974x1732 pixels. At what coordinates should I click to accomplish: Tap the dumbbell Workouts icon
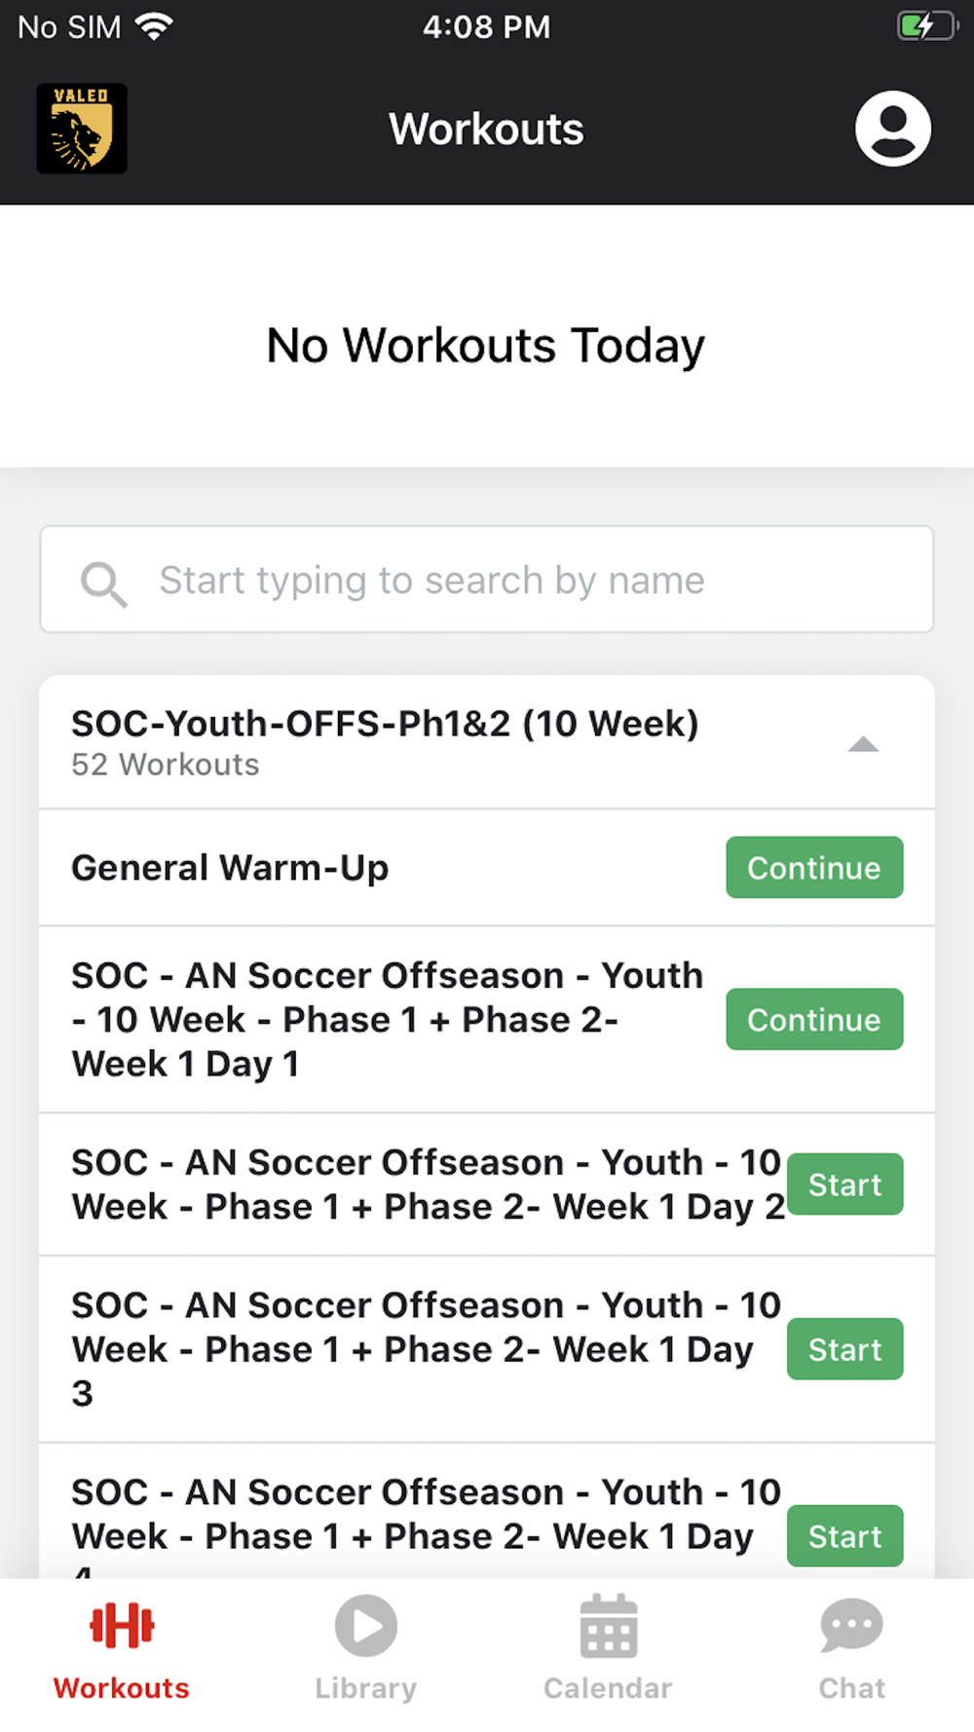point(122,1625)
